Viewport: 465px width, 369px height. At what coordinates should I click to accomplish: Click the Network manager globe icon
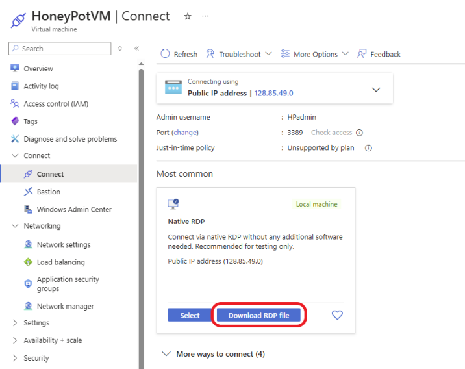[x=28, y=306]
